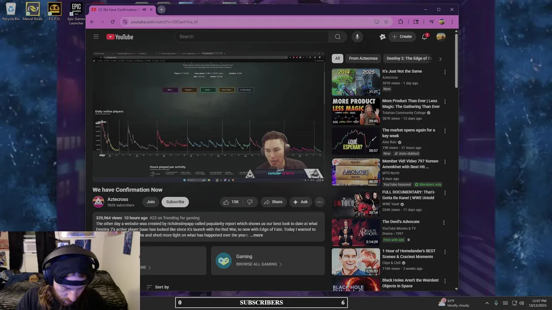The width and height of the screenshot is (552, 310).
Task: Launch R.E.P.O. desktop shortcut
Action: point(54,12)
